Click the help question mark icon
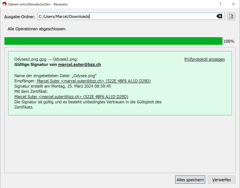This screenshot has height=188, width=240. tap(220, 4)
